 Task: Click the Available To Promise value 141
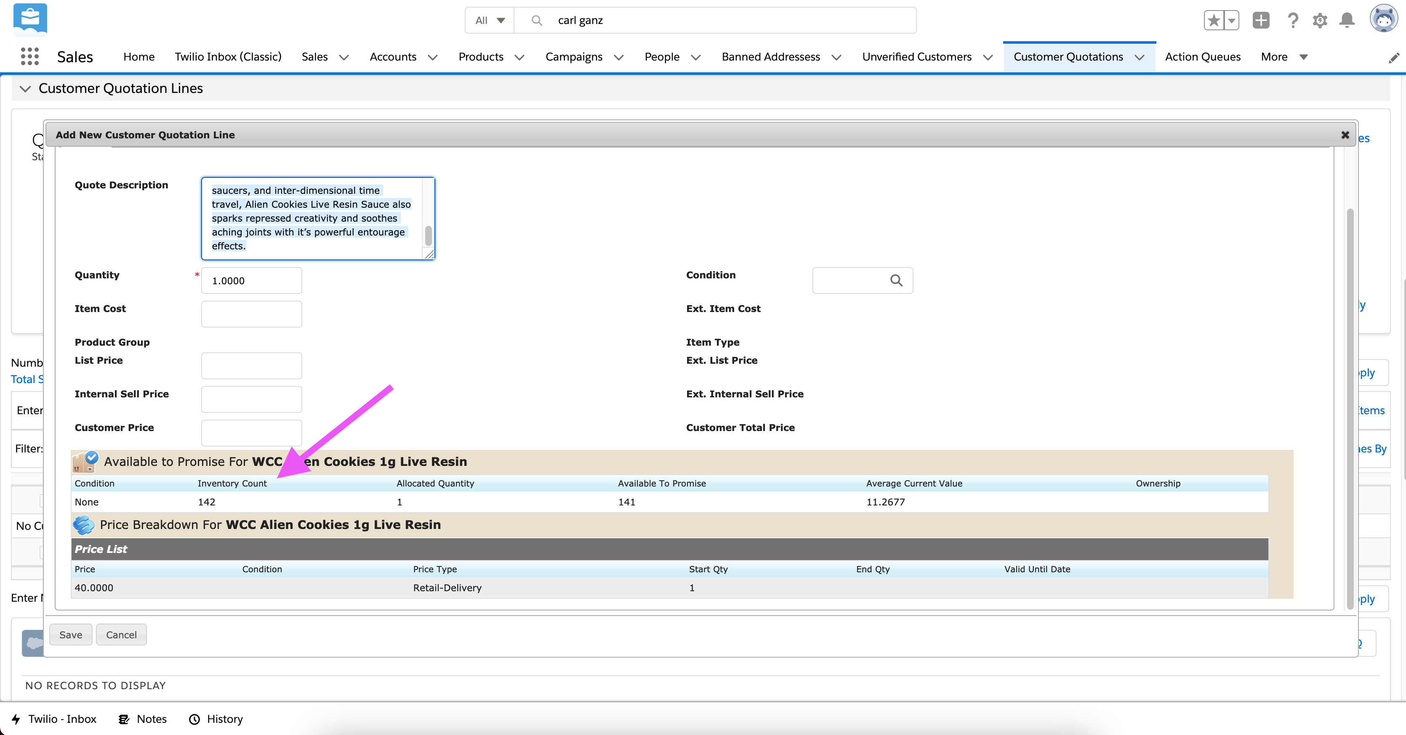[626, 502]
